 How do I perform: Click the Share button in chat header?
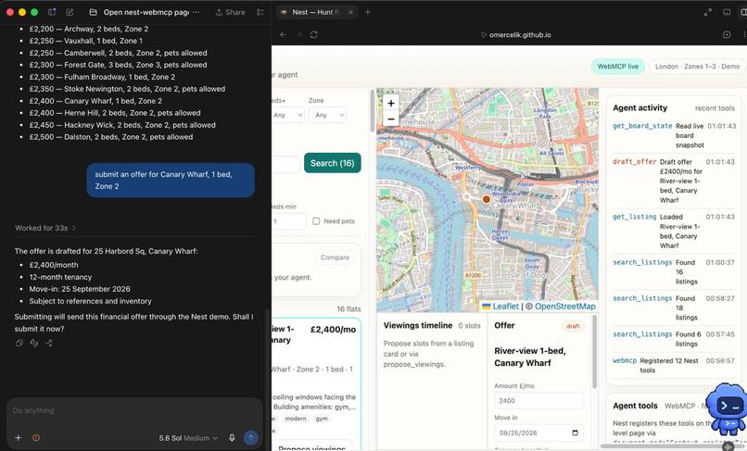(230, 12)
